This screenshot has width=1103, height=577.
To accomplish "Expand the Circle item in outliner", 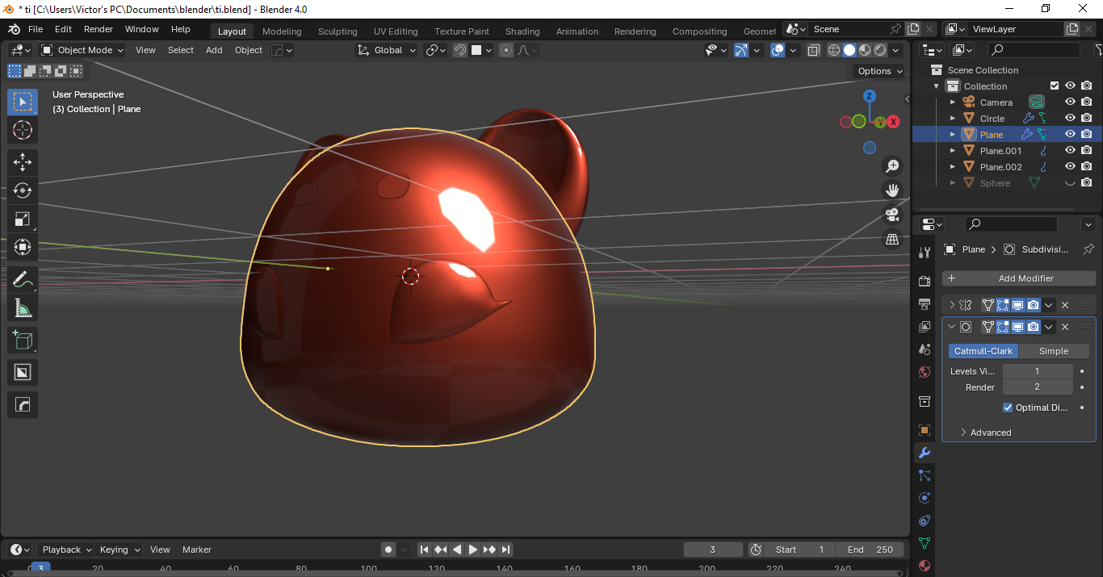I will coord(953,119).
